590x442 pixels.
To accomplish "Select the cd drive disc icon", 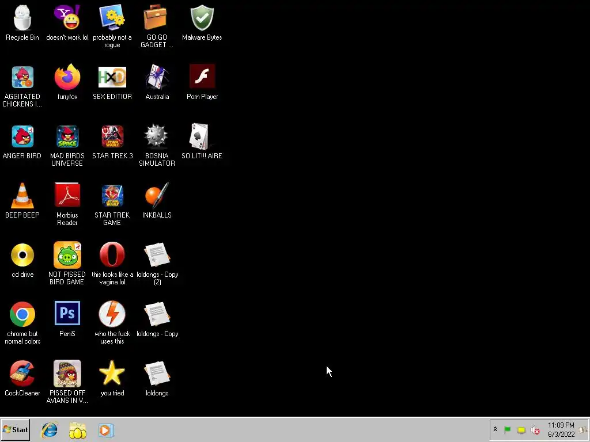I will coord(22,255).
